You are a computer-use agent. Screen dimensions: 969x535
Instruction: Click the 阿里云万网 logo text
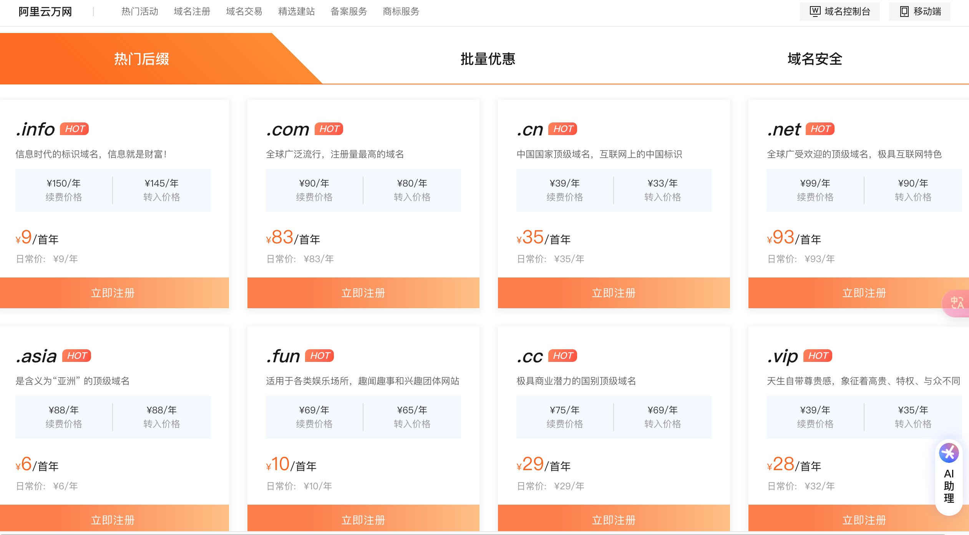[x=45, y=12]
